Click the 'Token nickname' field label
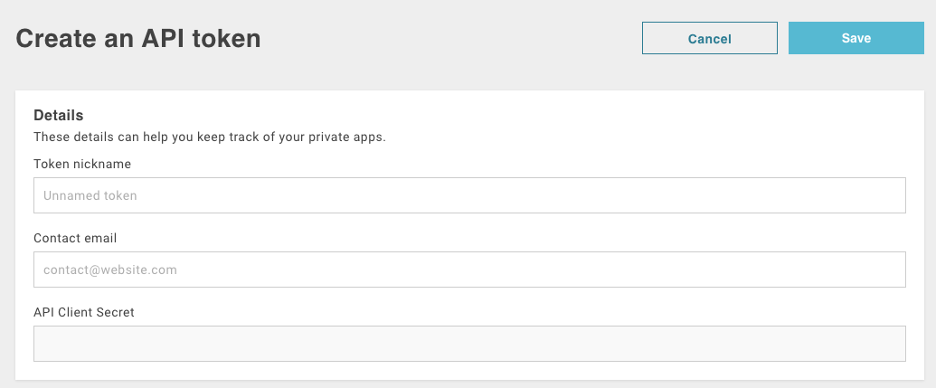This screenshot has width=936, height=388. point(82,164)
